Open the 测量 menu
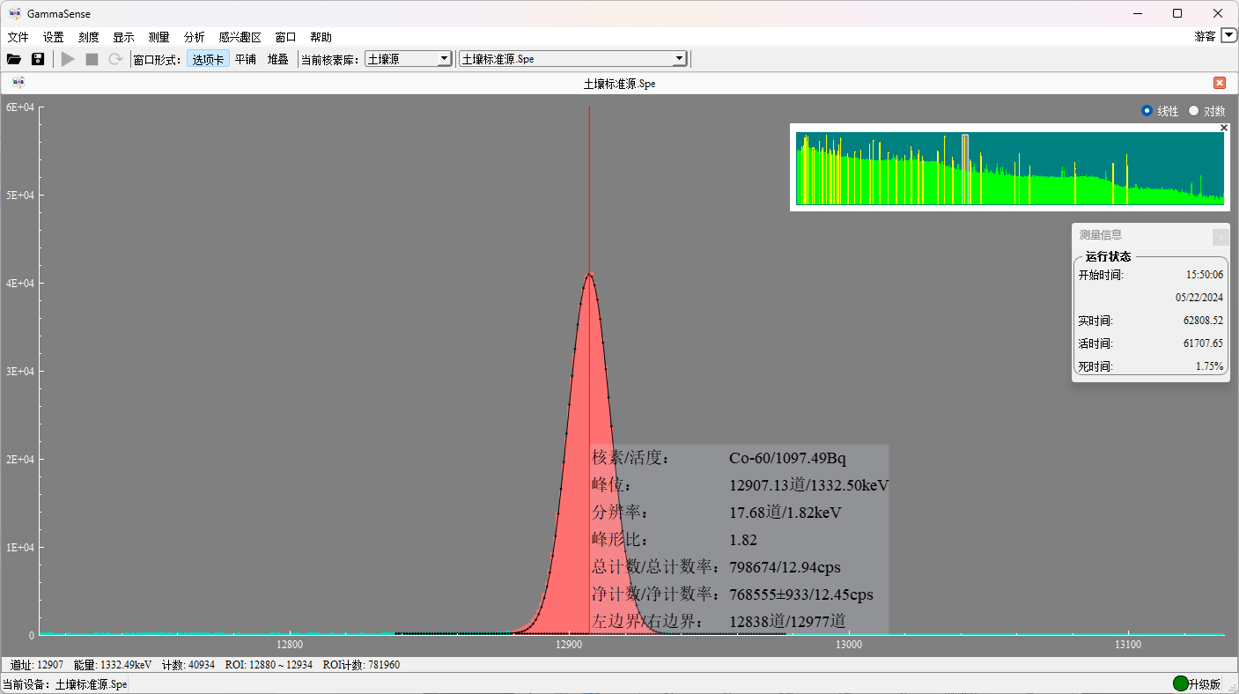Screen dimensions: 1239x694 coord(159,37)
